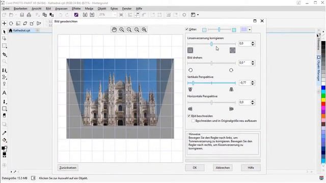Viewport: 326px width, 183px height.
Task: Click rotate counterclockwise icon under Bild drehen
Action: click(x=191, y=70)
